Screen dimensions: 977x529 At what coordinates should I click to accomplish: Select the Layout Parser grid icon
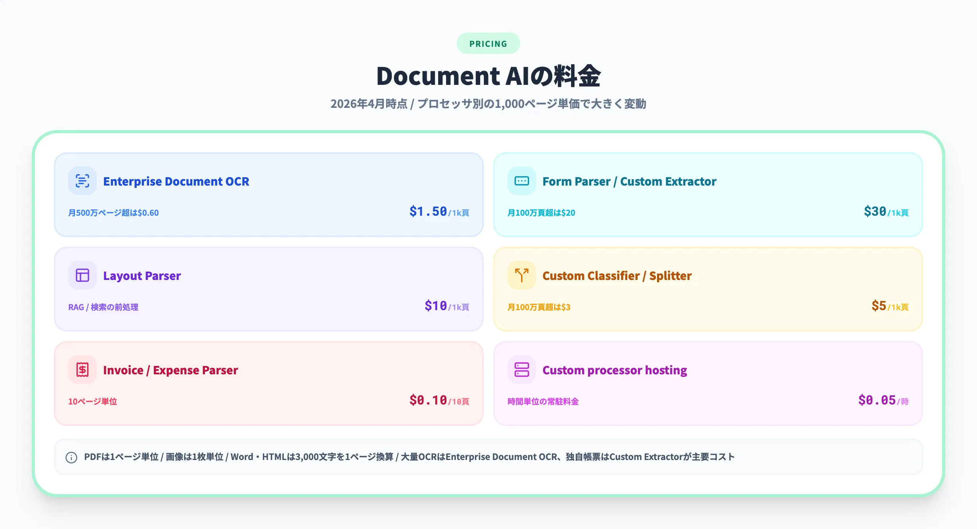tap(82, 275)
